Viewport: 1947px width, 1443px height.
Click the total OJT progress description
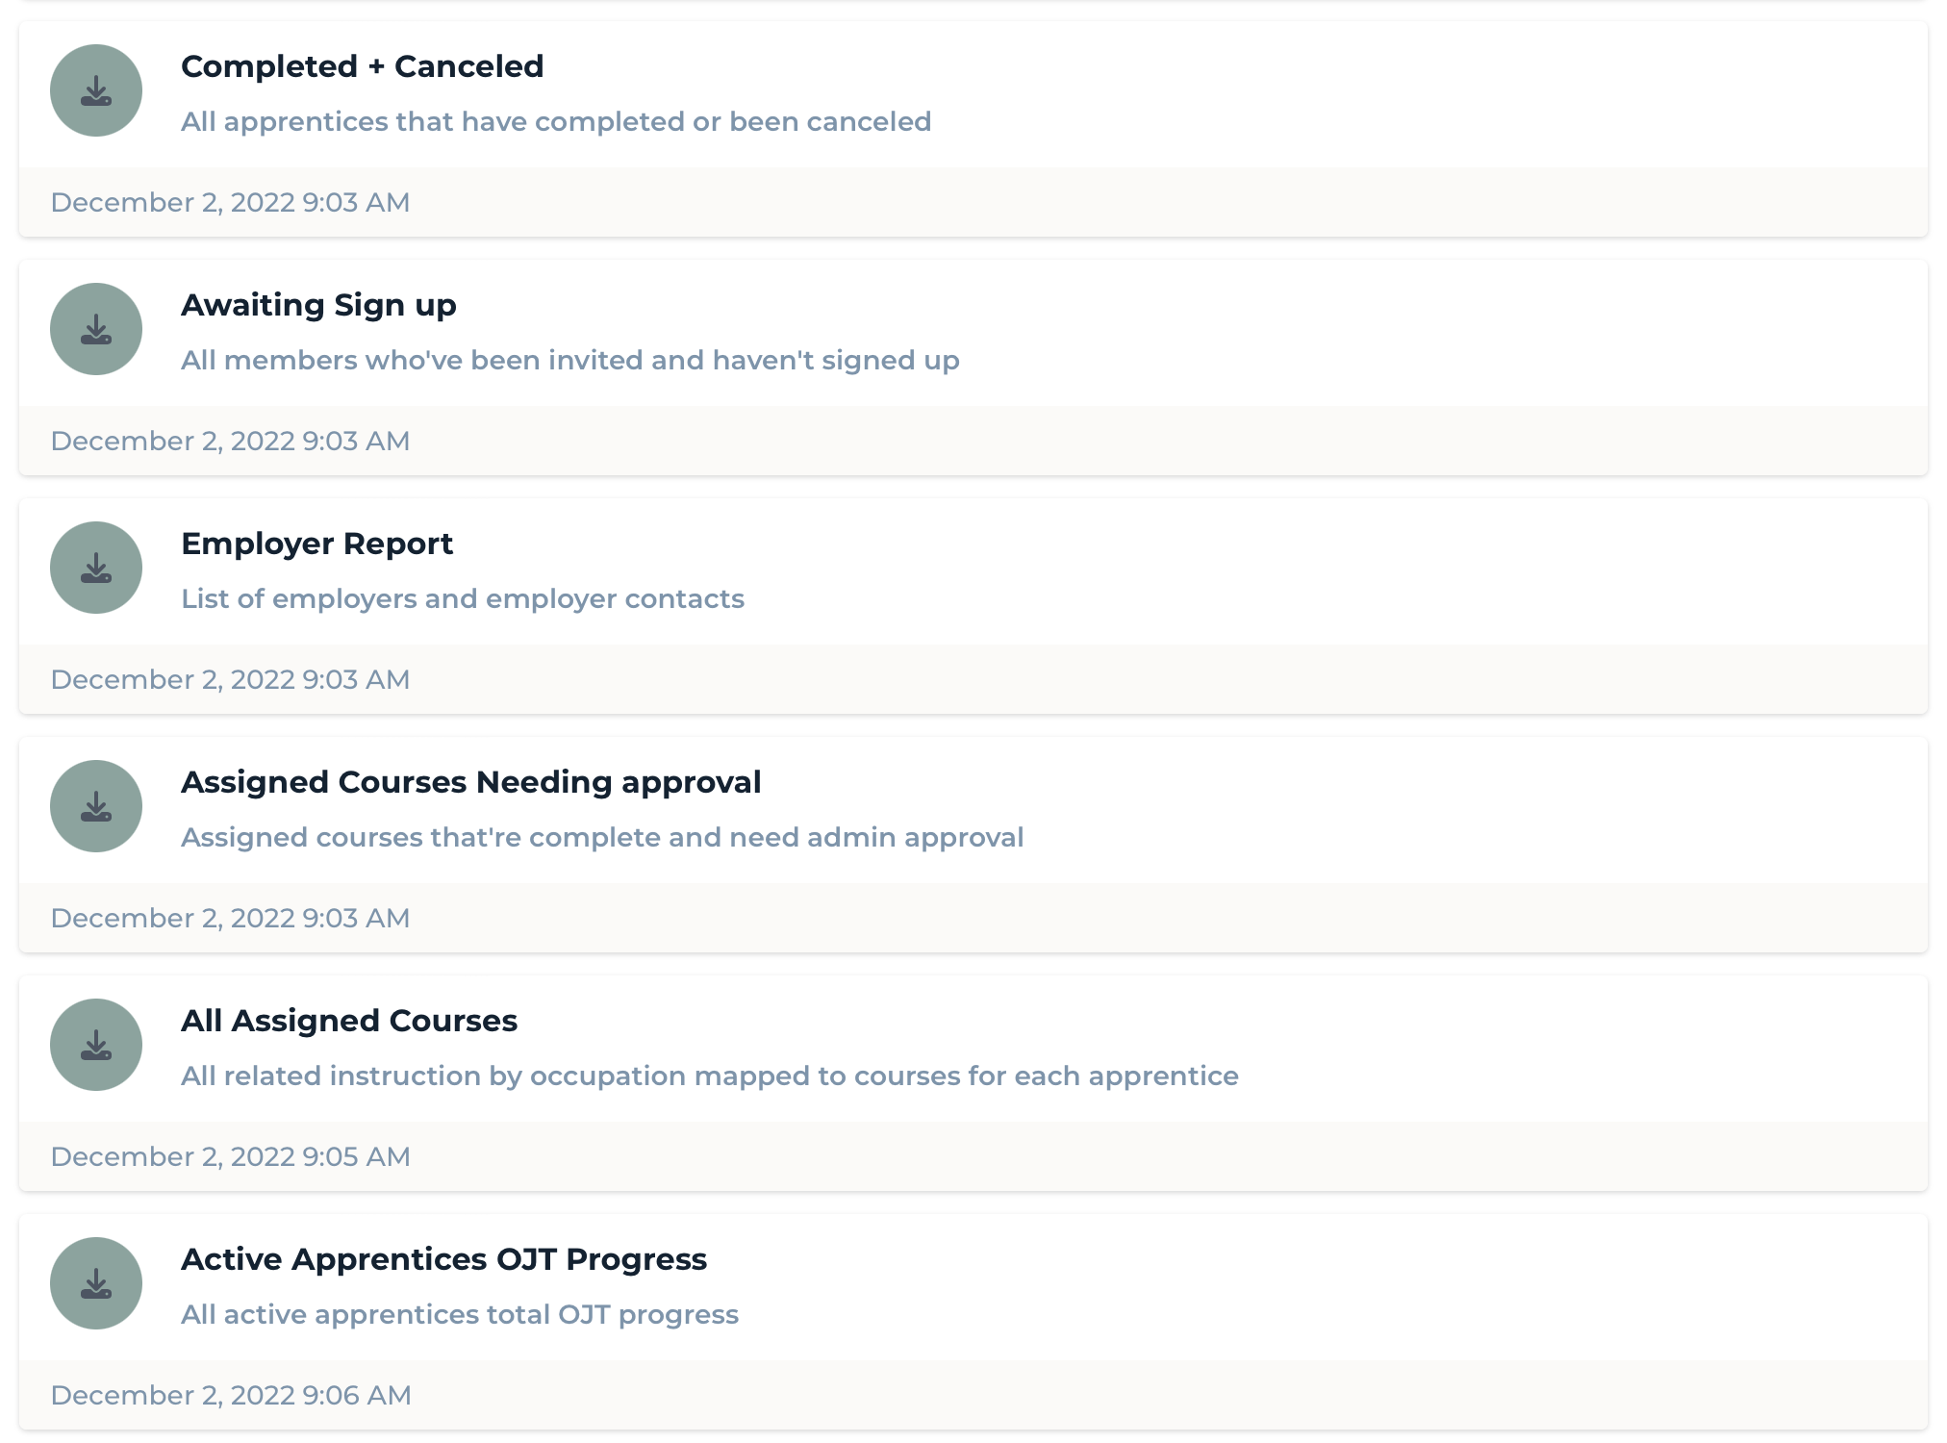click(460, 1314)
